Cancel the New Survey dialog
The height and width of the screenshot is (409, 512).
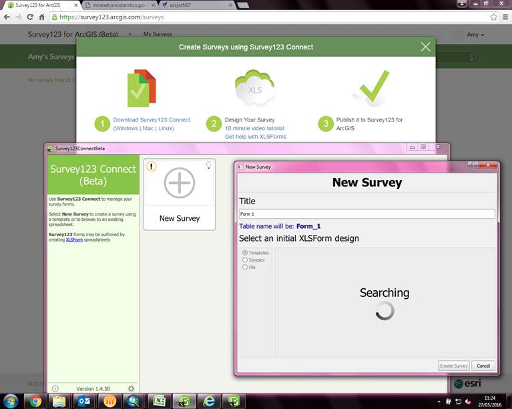483,366
